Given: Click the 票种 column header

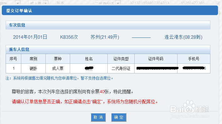Looking at the screenshot, I should (58, 59).
